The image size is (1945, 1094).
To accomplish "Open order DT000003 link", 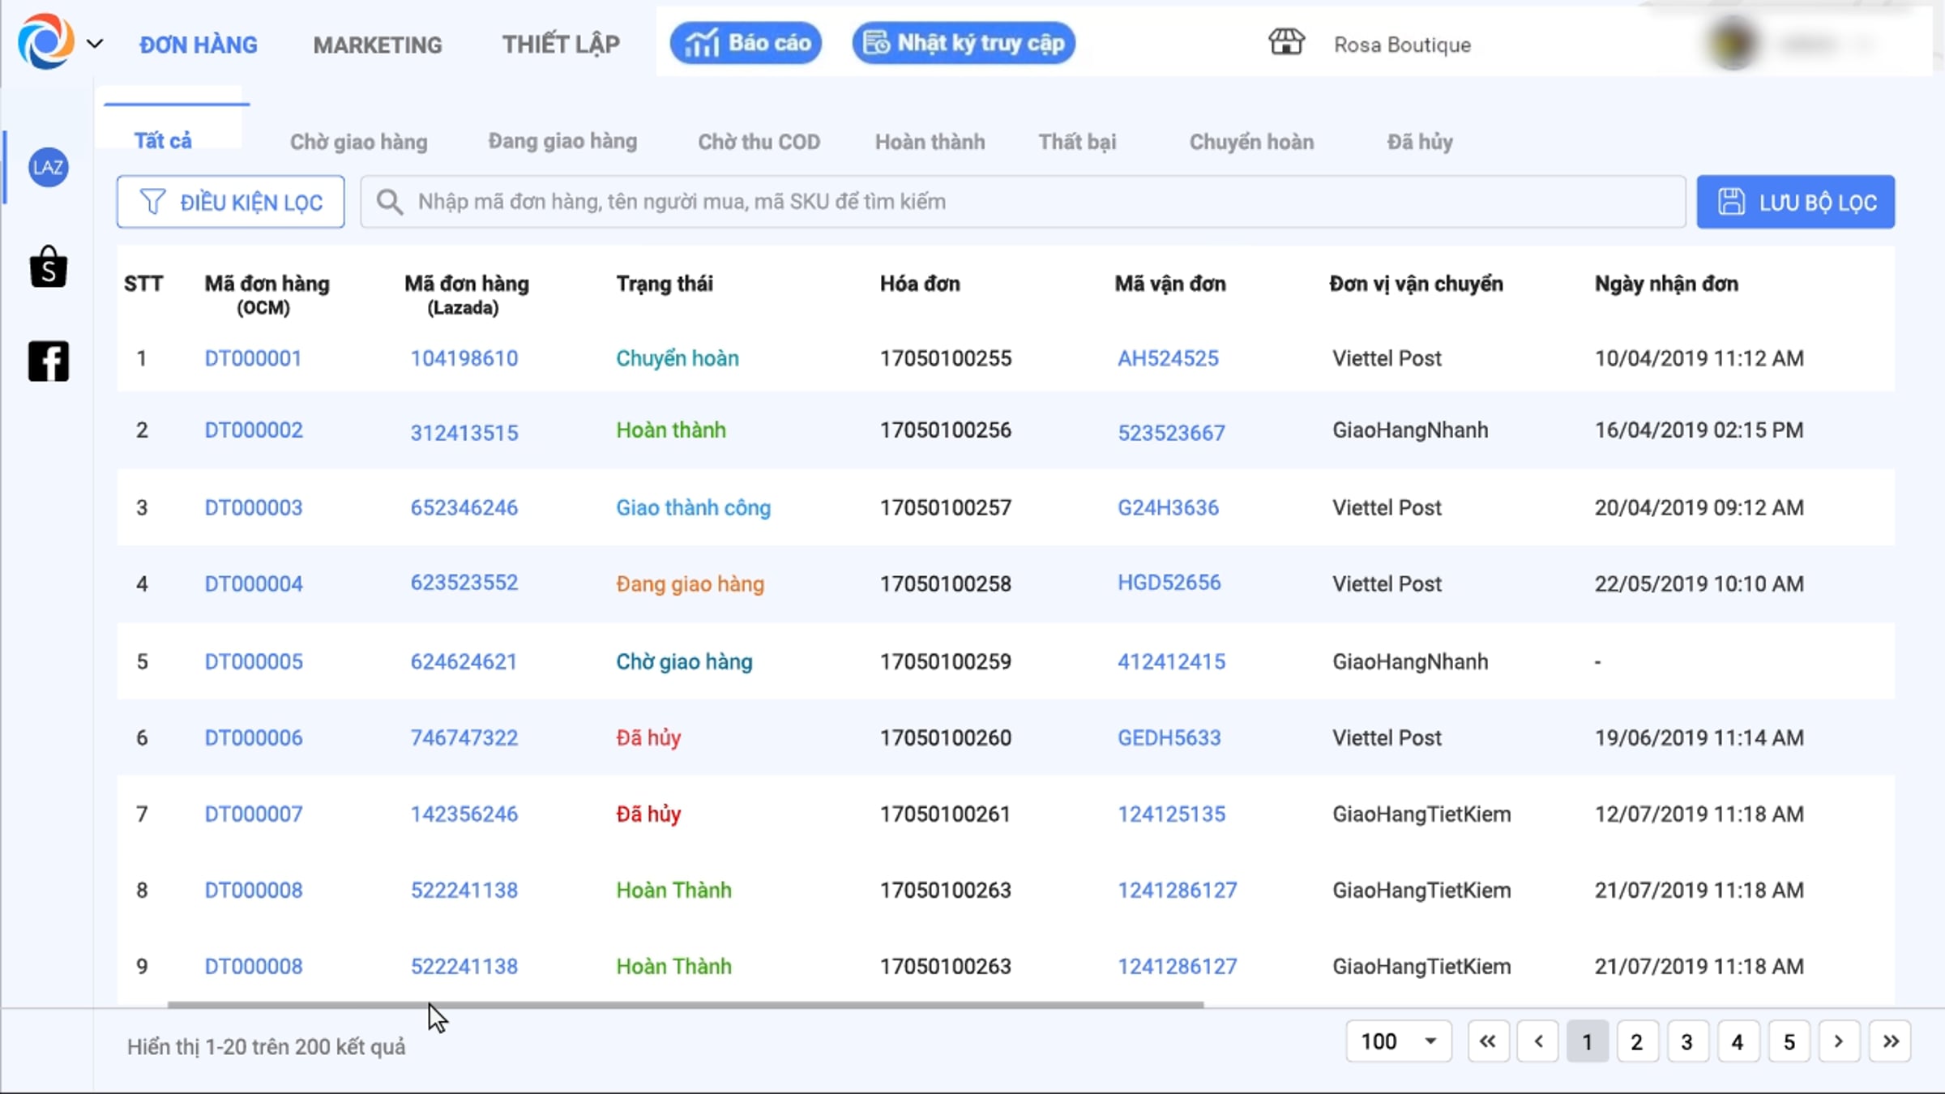I will (254, 507).
